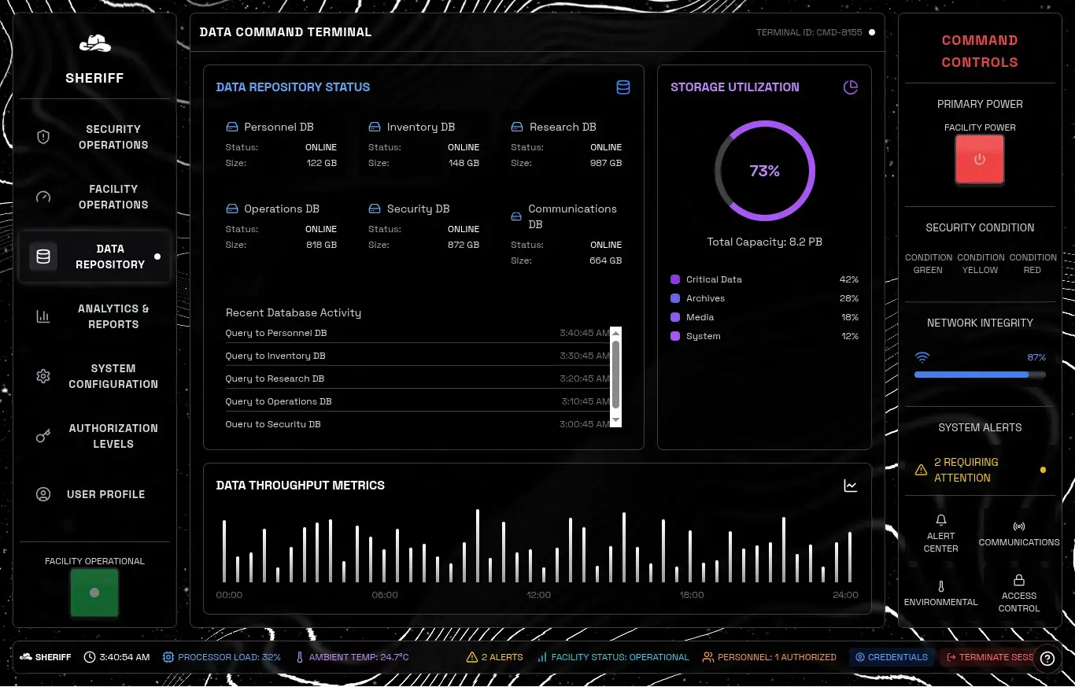Click the Data Throughput Metrics line chart icon
This screenshot has height=687, width=1075.
pyautogui.click(x=851, y=486)
